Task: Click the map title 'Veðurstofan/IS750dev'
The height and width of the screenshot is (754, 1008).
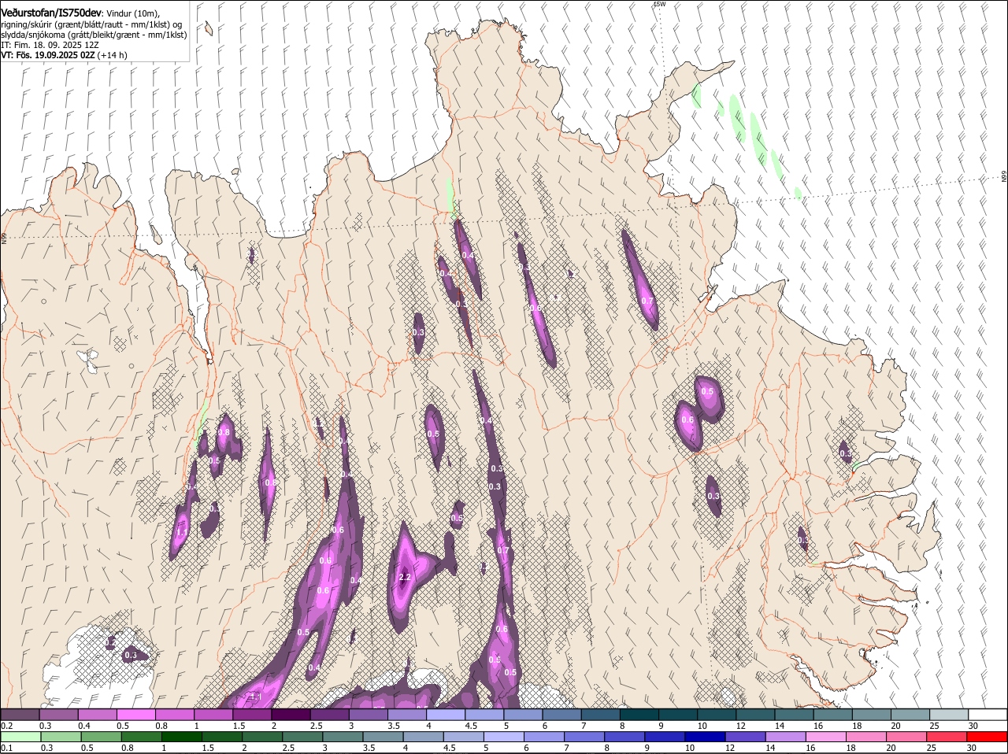Action: tap(51, 13)
